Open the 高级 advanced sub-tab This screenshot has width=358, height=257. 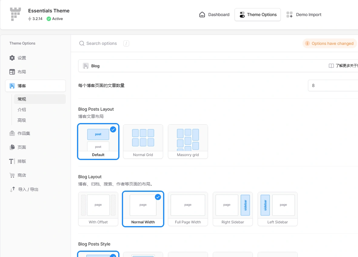tap(22, 120)
